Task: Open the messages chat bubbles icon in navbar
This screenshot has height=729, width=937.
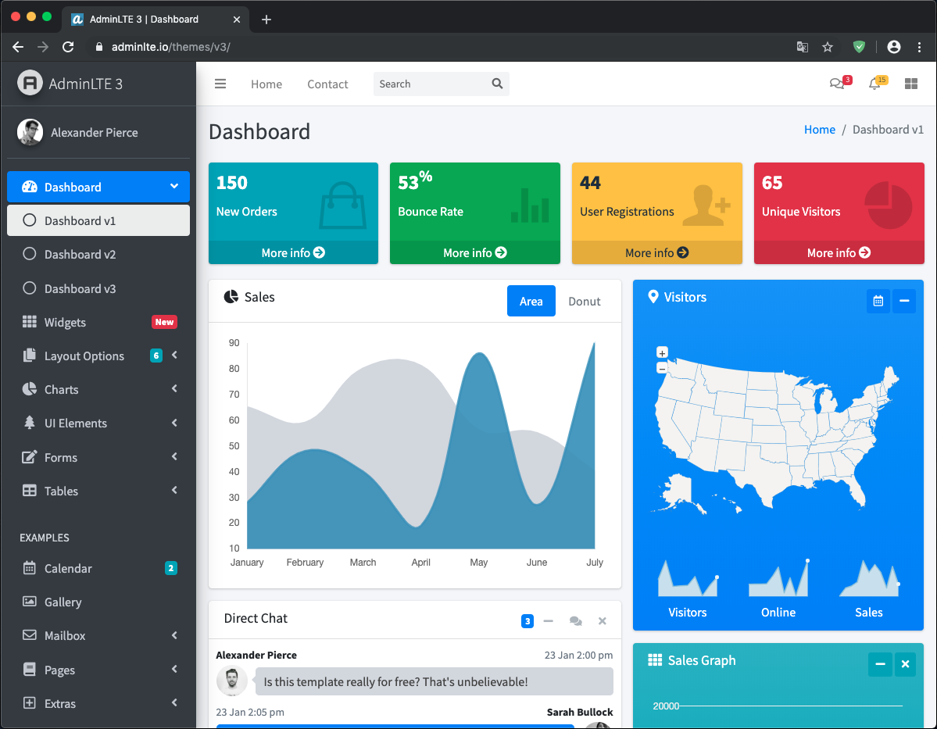Action: click(x=837, y=84)
